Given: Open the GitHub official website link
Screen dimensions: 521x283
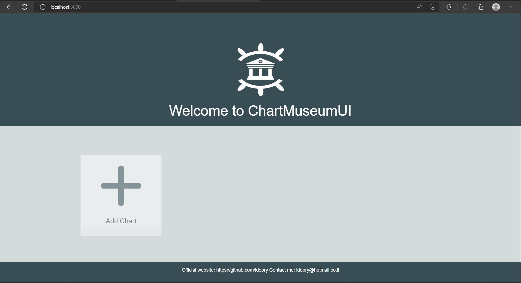Looking at the screenshot, I should [x=242, y=270].
